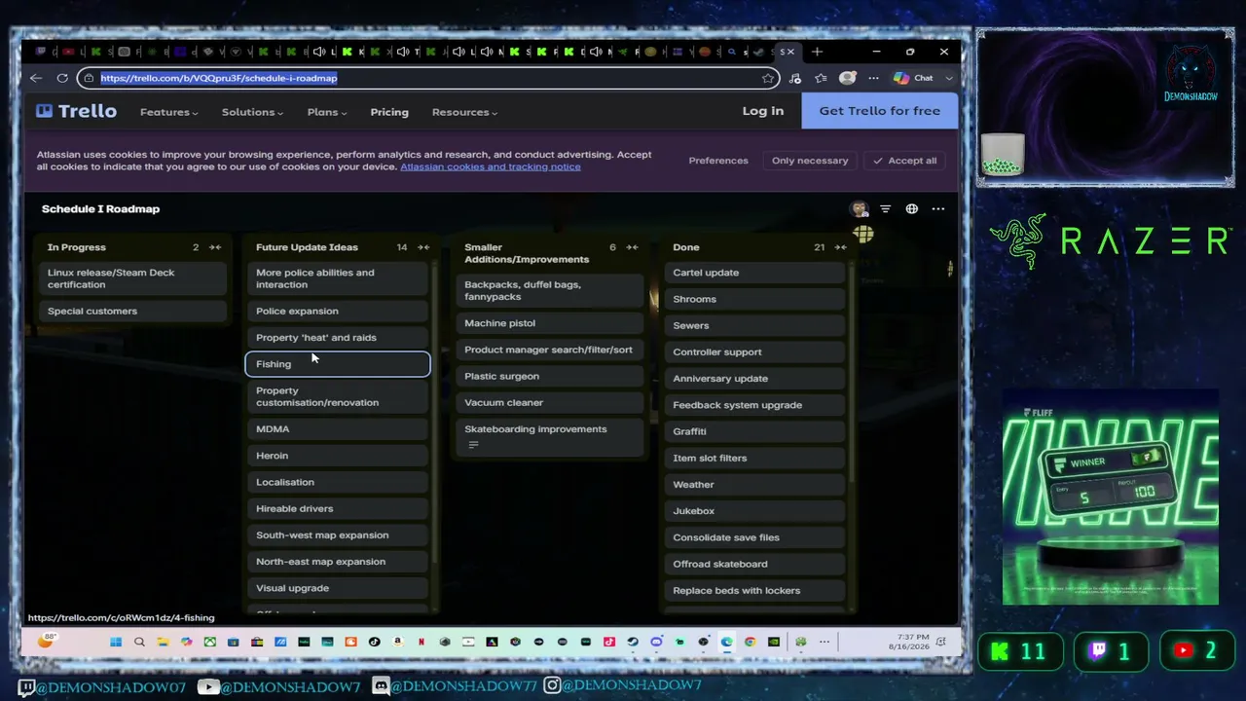Open the Cartel update card
Screen dimensions: 1246x701
[x=755, y=273]
